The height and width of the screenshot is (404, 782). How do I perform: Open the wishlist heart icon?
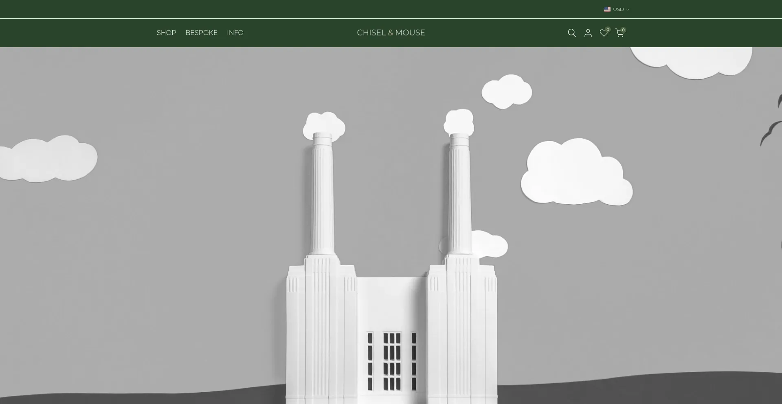click(x=603, y=33)
